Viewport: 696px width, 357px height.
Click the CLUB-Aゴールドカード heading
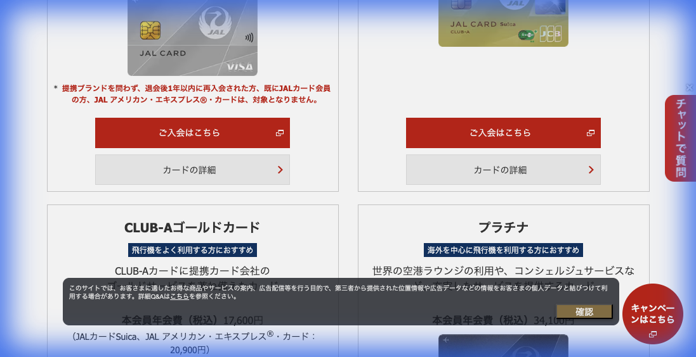coord(192,228)
